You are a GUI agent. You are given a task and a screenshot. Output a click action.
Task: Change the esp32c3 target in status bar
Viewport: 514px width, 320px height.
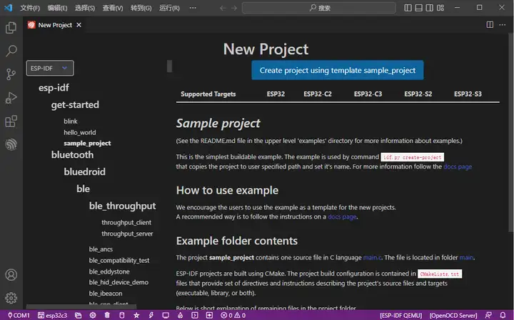(x=52, y=316)
